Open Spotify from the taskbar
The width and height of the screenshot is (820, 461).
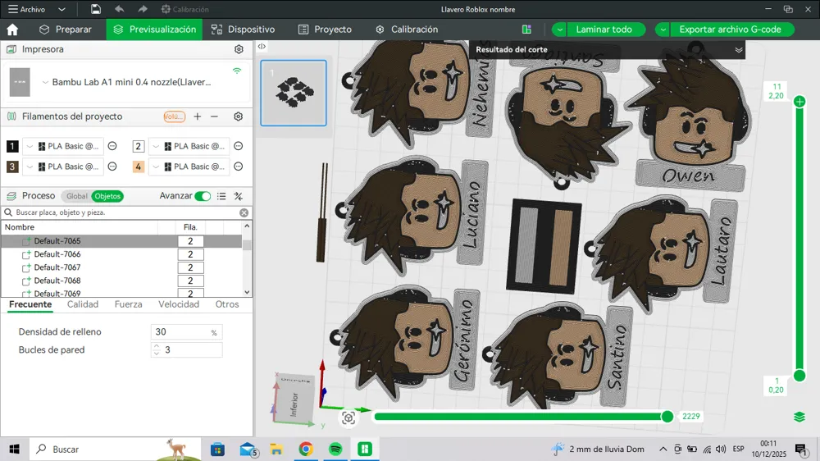[335, 449]
